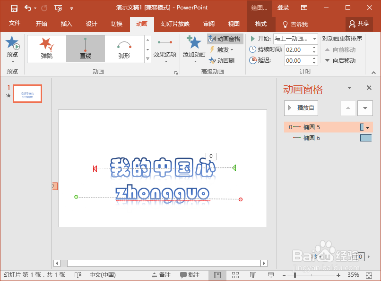Toggle the Animation Pane (动画窗格) button
Image resolution: width=381 pixels, height=281 pixels.
point(225,39)
